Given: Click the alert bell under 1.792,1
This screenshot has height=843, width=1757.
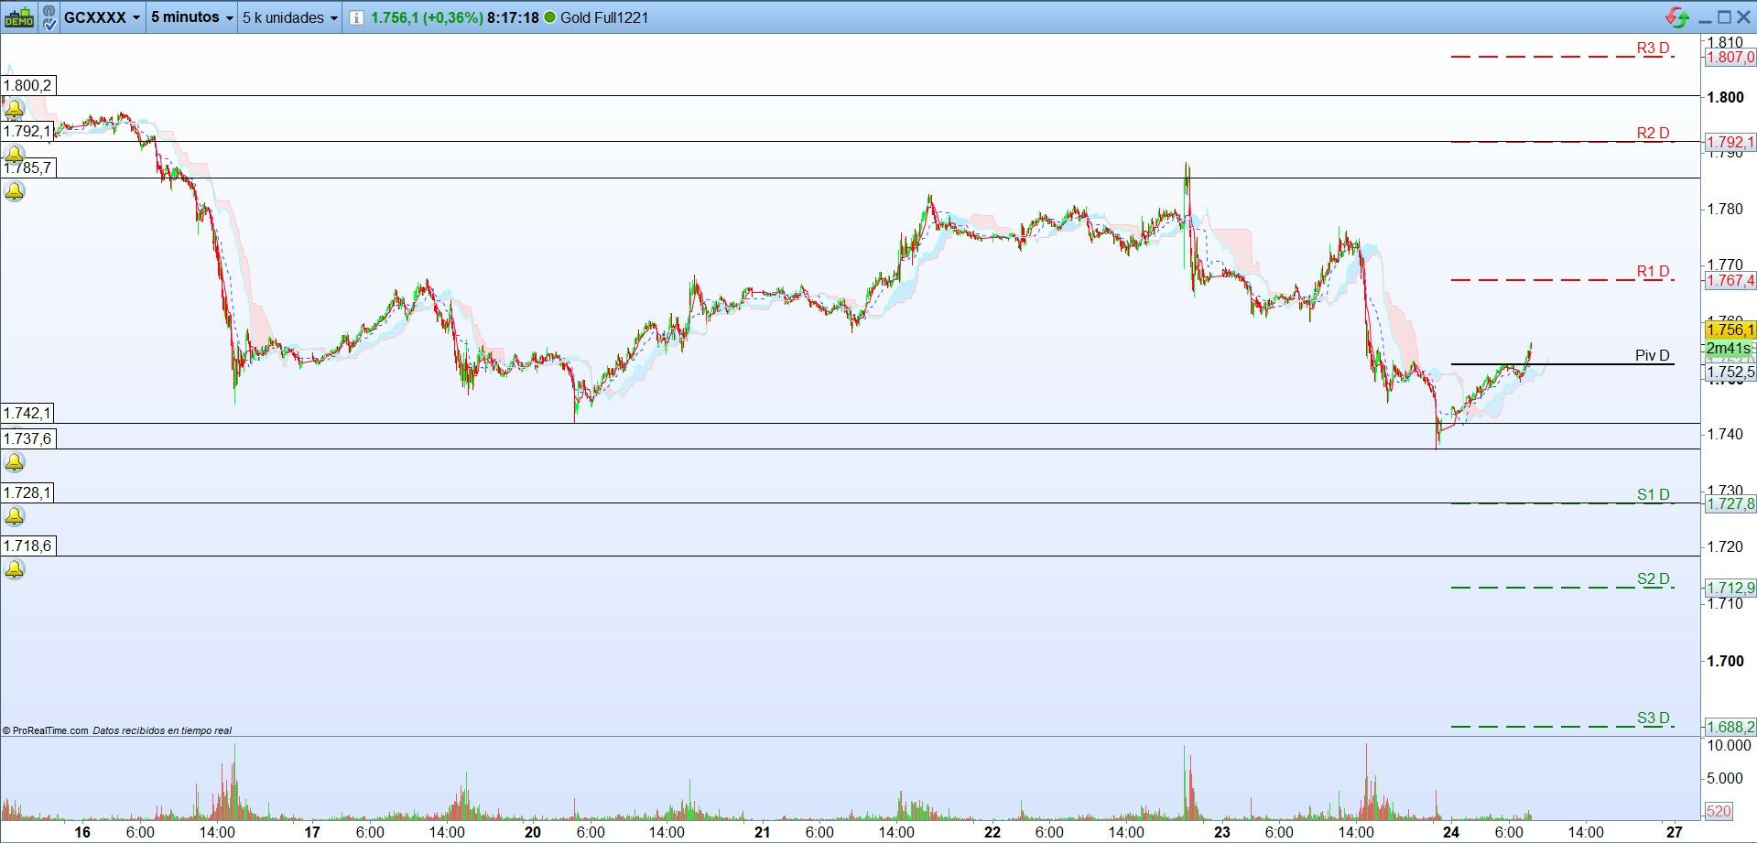Looking at the screenshot, I should pyautogui.click(x=15, y=155).
